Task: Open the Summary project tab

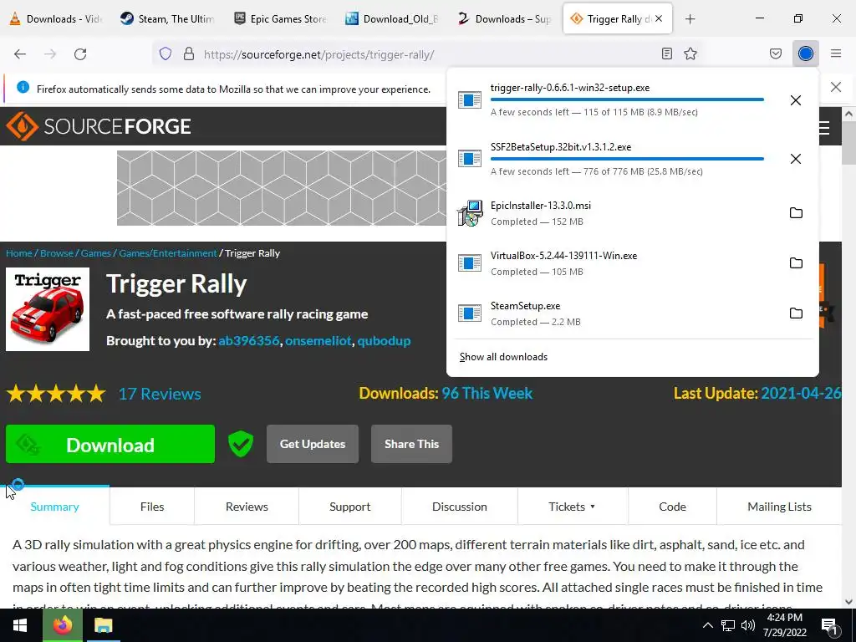Action: coord(54,507)
